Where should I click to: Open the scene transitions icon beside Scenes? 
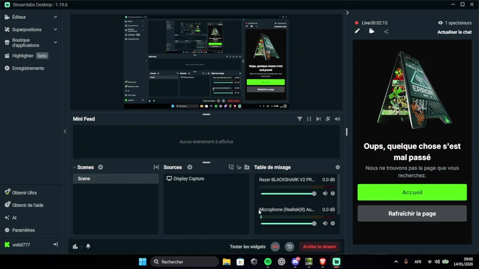156,167
